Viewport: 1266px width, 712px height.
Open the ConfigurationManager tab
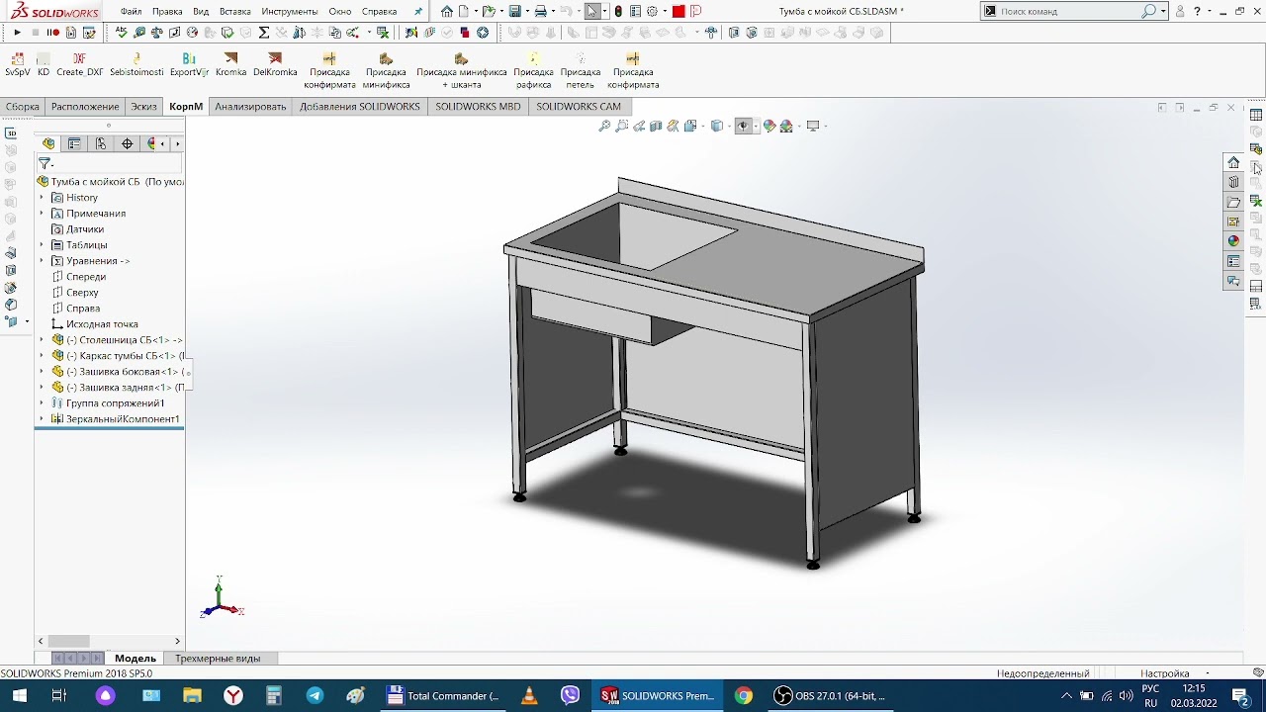pyautogui.click(x=101, y=144)
